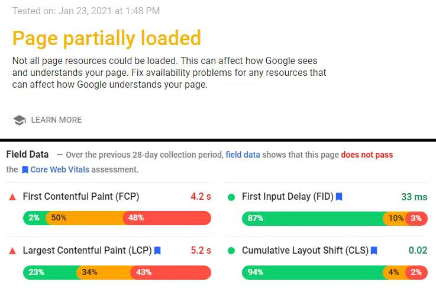Click the green 94% segment of CLS bar
The image size is (436, 288).
click(x=313, y=272)
